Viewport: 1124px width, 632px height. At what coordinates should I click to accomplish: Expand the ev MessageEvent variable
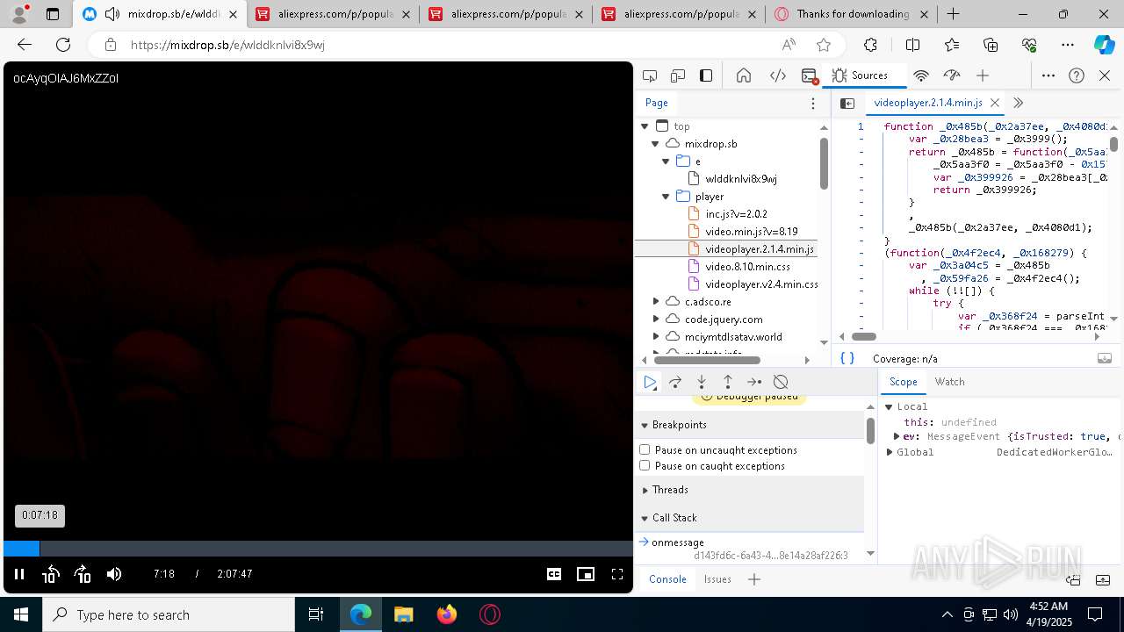[897, 436]
